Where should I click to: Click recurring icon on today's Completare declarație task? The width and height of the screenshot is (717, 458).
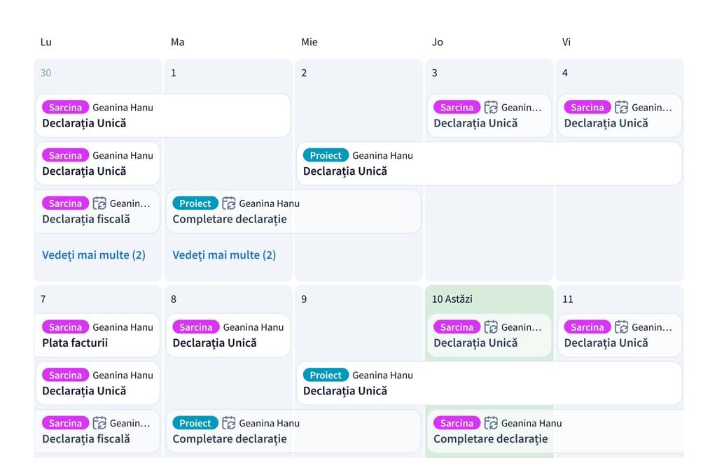(491, 423)
